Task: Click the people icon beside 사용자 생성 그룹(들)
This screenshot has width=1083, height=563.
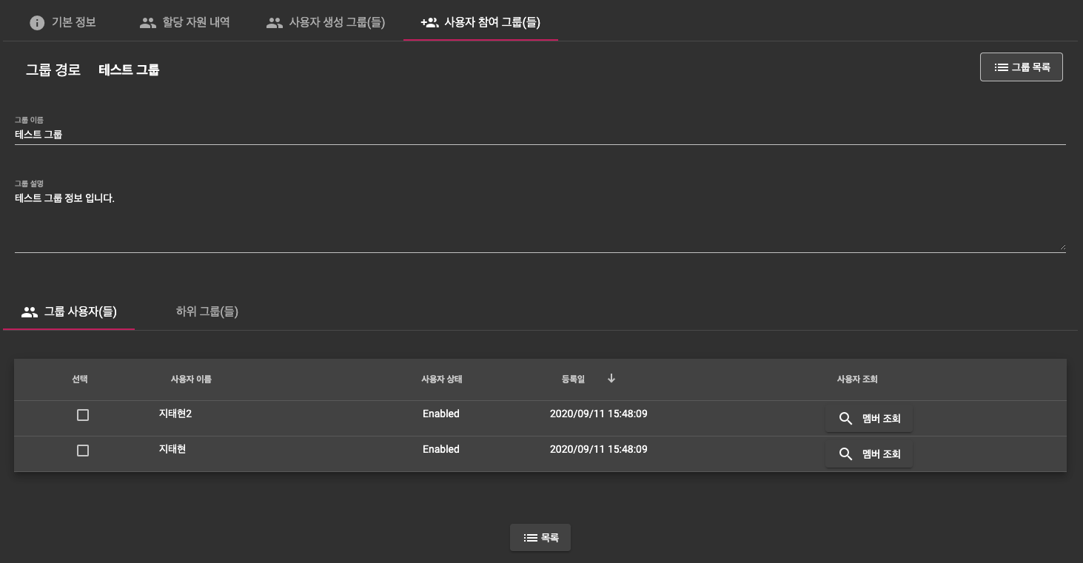Action: coord(275,23)
